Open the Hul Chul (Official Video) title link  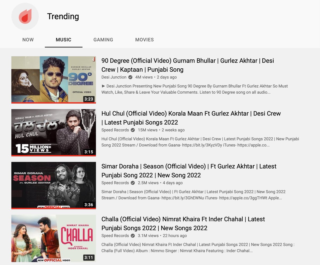(191, 118)
